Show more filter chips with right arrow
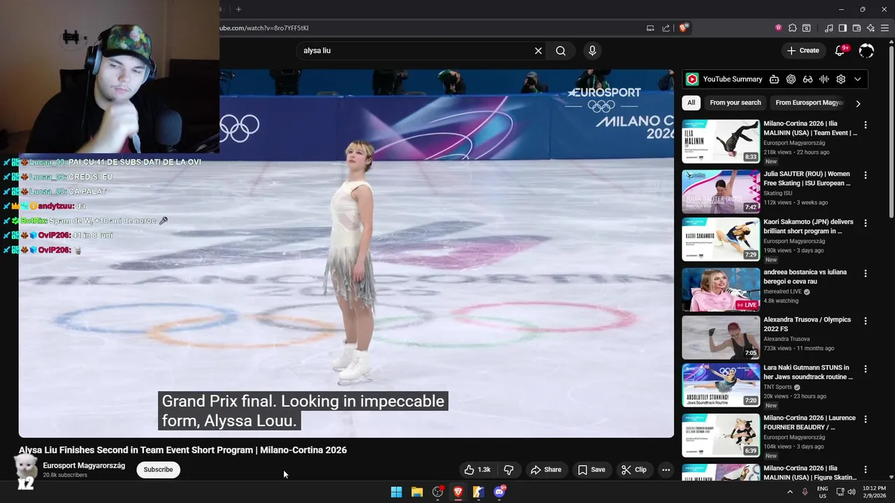Image resolution: width=895 pixels, height=503 pixels. (858, 103)
